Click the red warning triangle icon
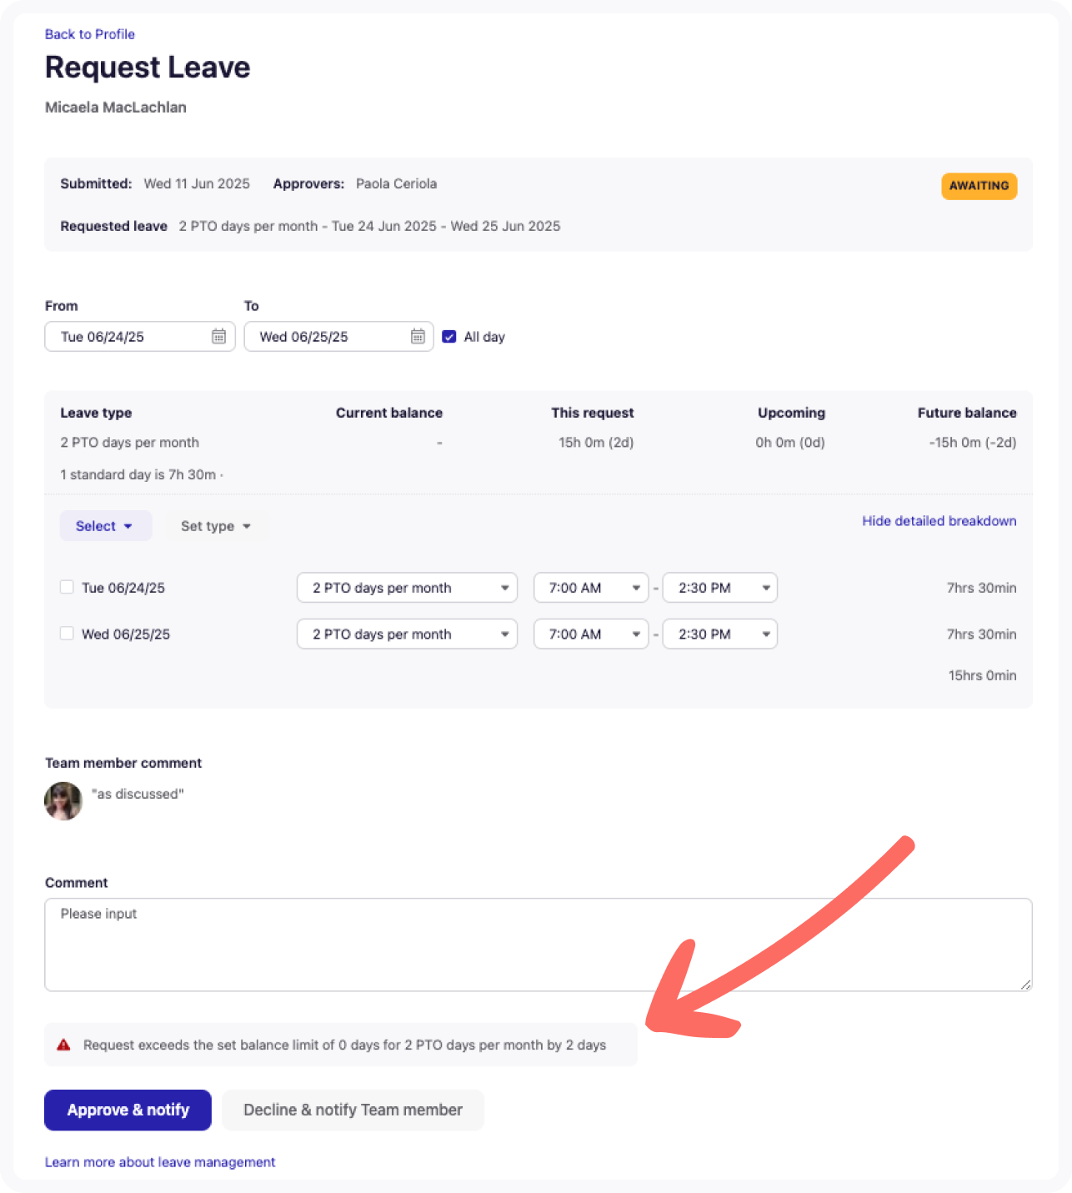 [x=63, y=1044]
